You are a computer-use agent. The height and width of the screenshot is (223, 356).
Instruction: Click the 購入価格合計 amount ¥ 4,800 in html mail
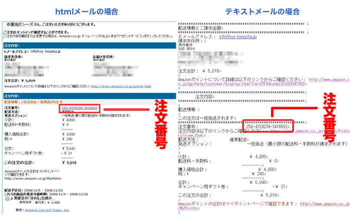(68, 134)
